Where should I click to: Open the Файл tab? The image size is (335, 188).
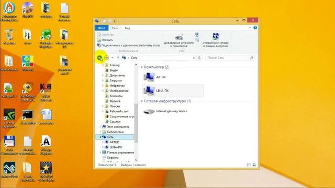tap(102, 28)
